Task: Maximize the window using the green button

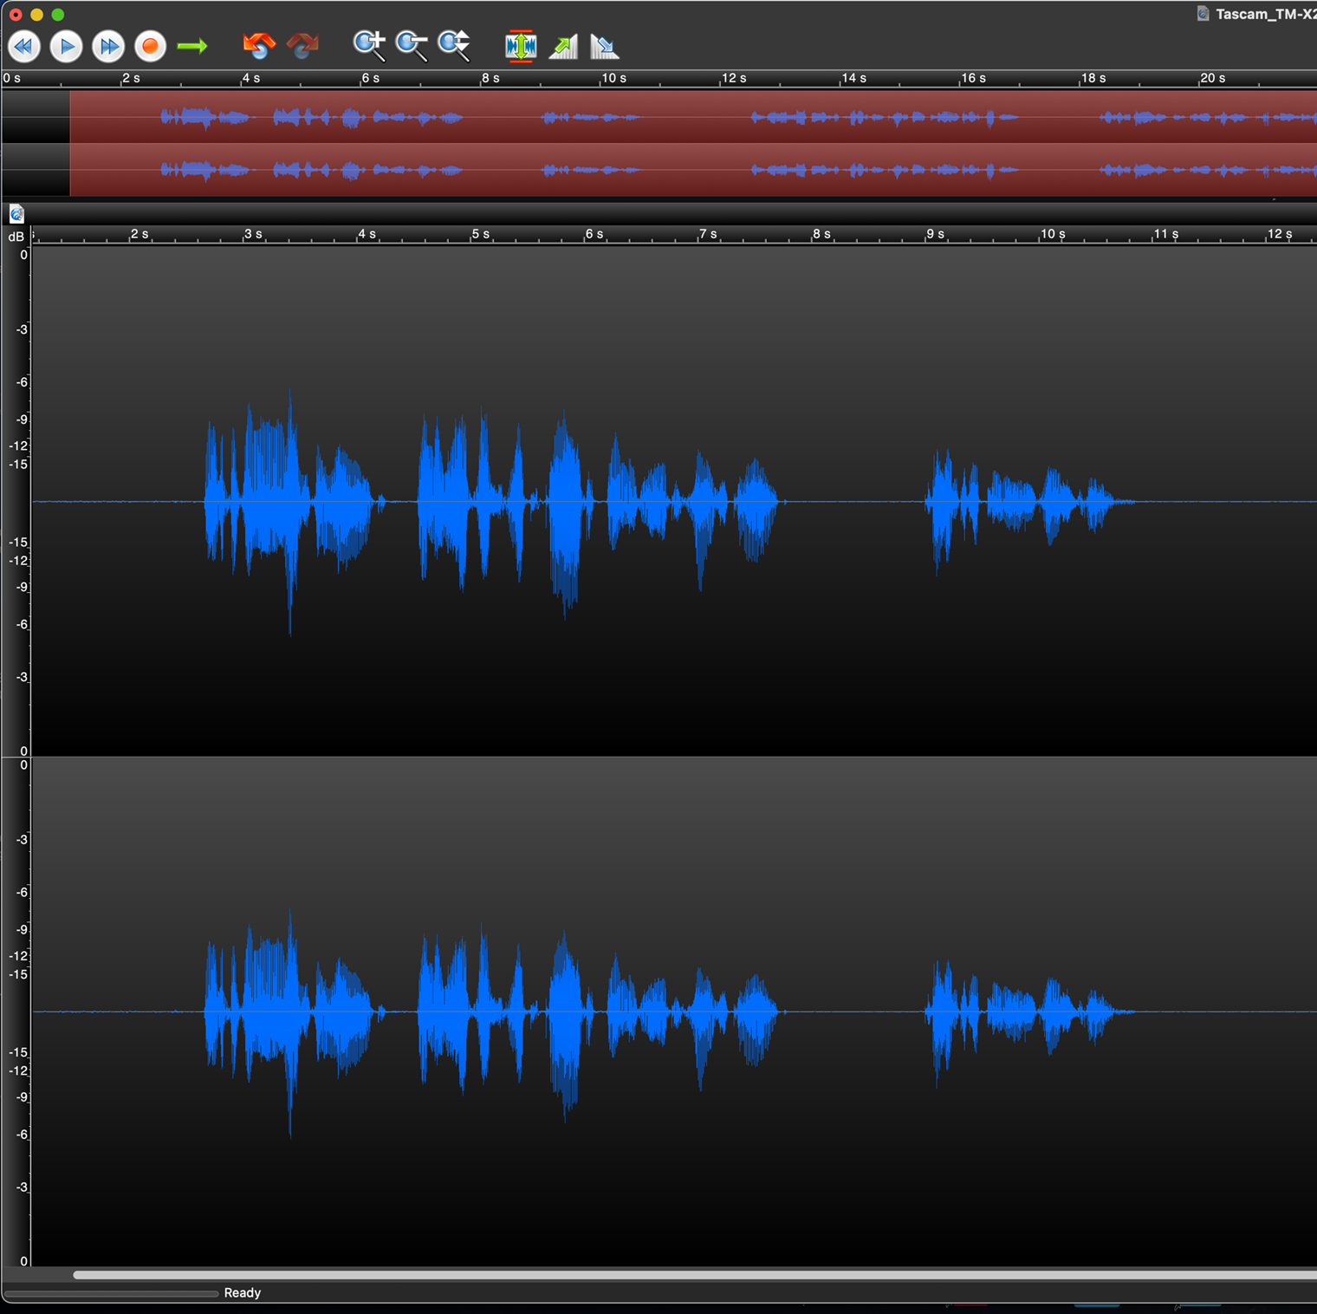Action: tap(57, 14)
